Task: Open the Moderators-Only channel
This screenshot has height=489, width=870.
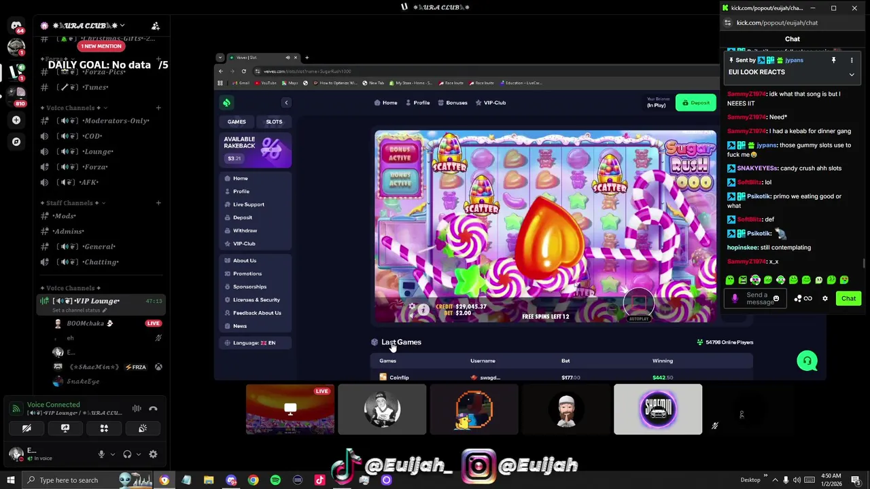Action: [x=102, y=121]
